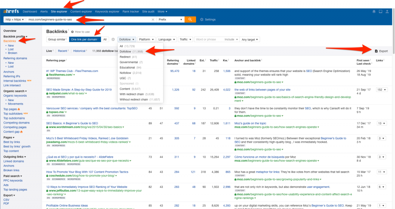Click the Word or phrase filter field
The height and width of the screenshot is (209, 395).
pyautogui.click(x=208, y=40)
